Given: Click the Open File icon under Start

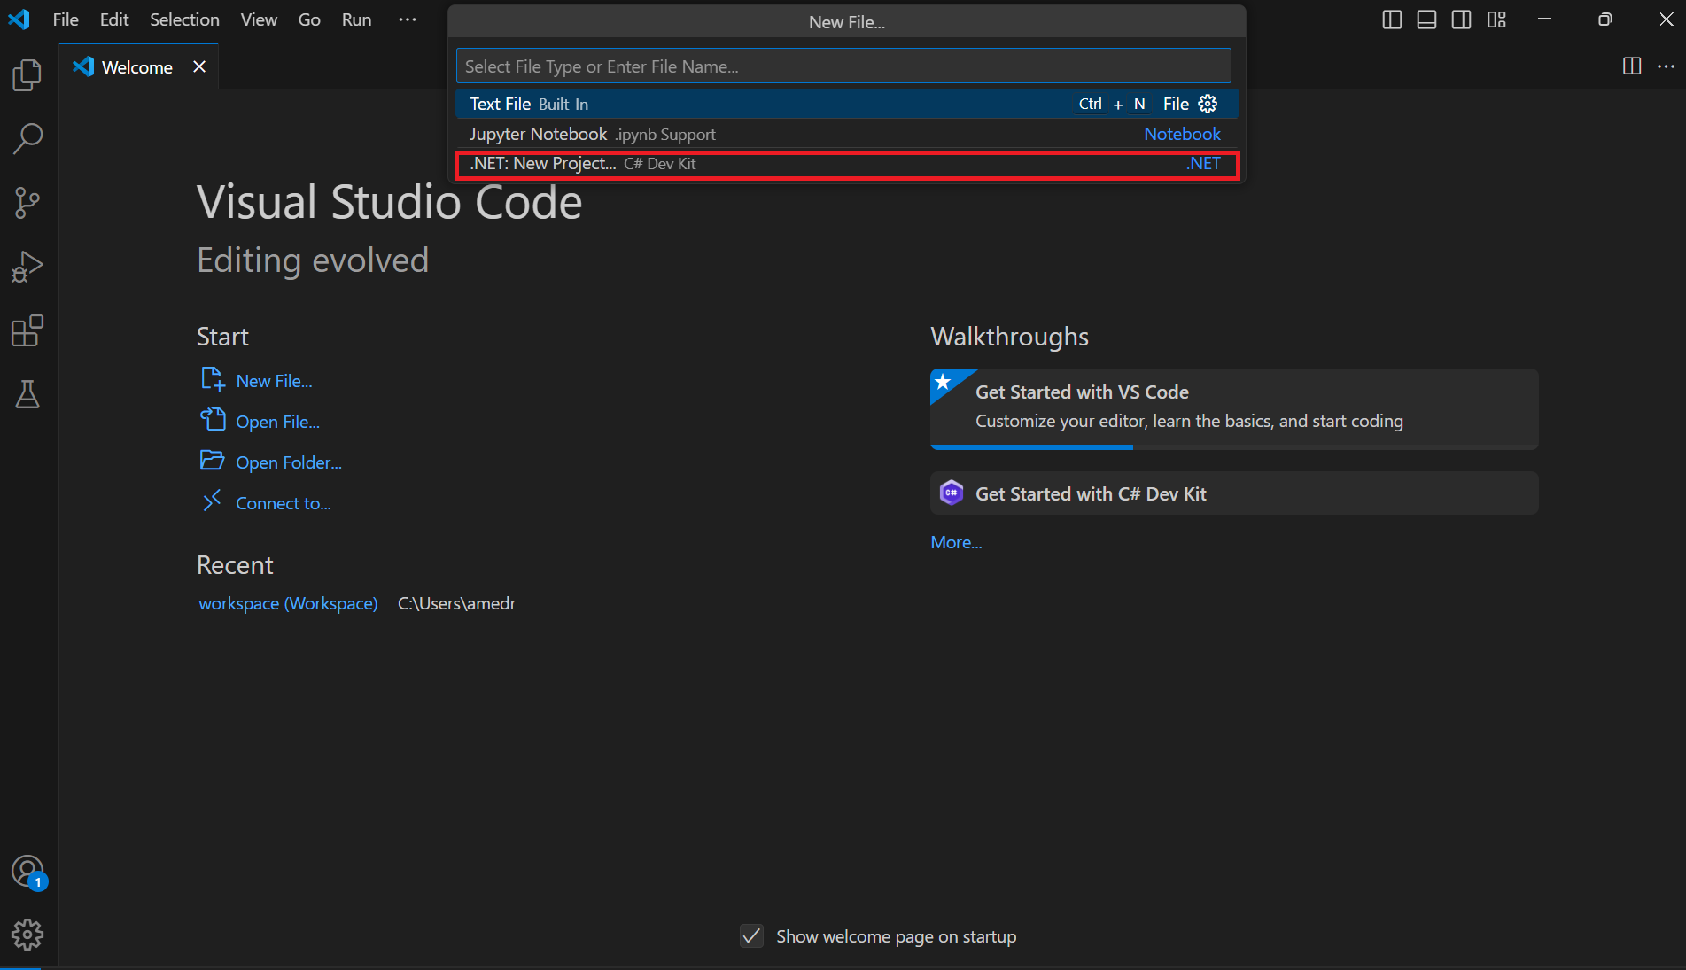Looking at the screenshot, I should (x=213, y=420).
